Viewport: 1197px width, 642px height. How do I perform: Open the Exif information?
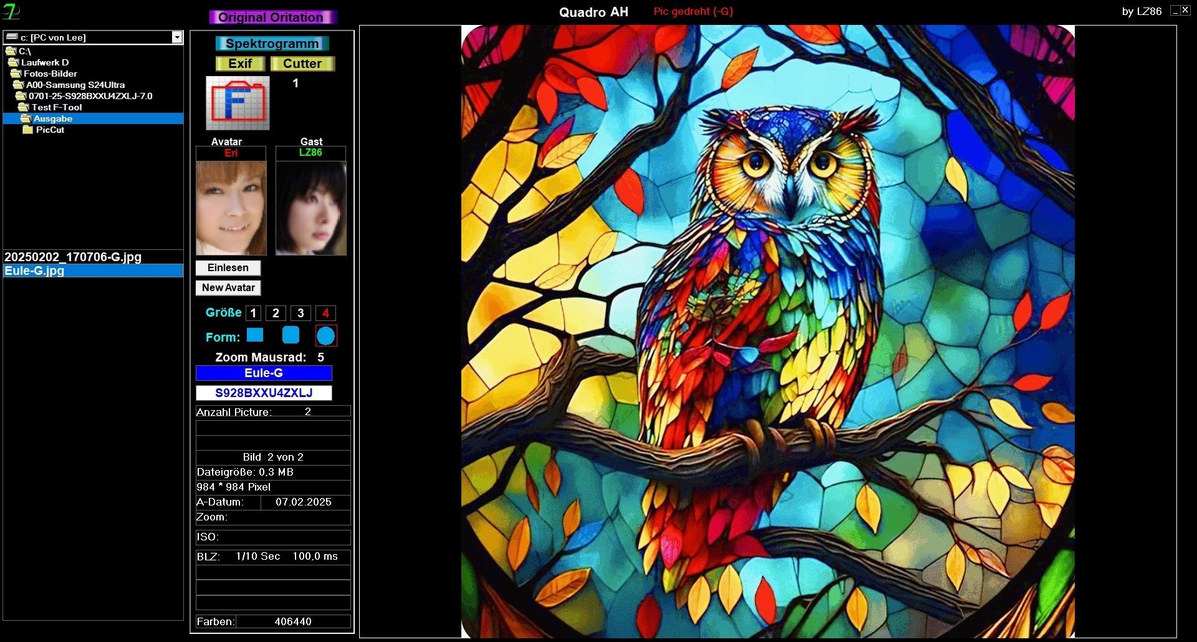click(240, 64)
